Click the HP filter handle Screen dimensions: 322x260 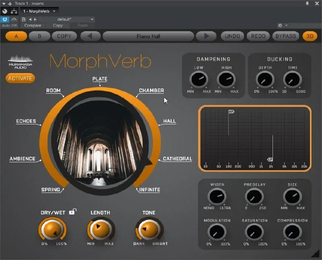[x=231, y=111]
